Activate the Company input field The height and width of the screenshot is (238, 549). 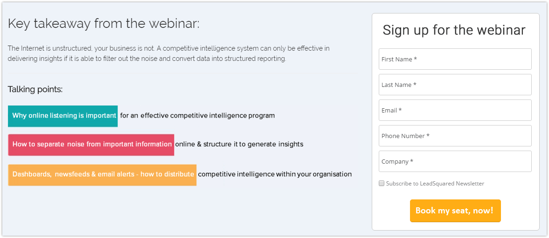pyautogui.click(x=455, y=161)
